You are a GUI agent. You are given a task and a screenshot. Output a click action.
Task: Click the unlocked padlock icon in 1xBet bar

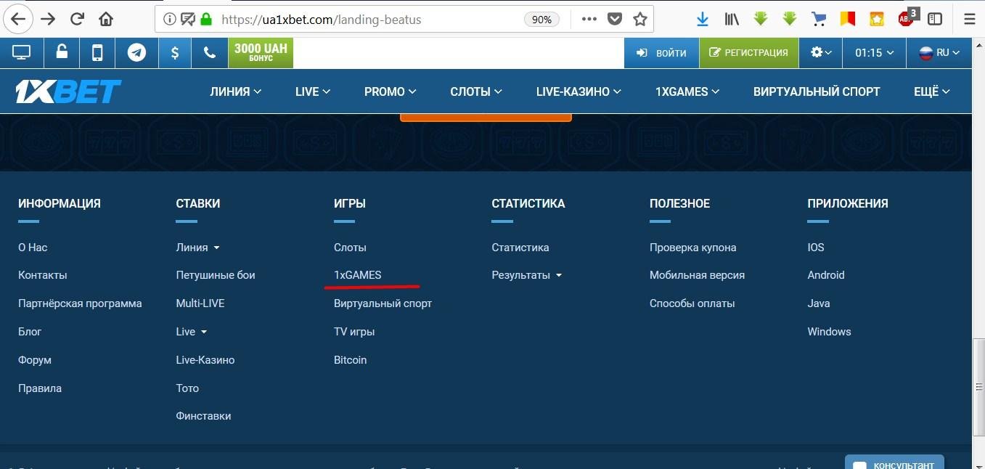[x=62, y=53]
